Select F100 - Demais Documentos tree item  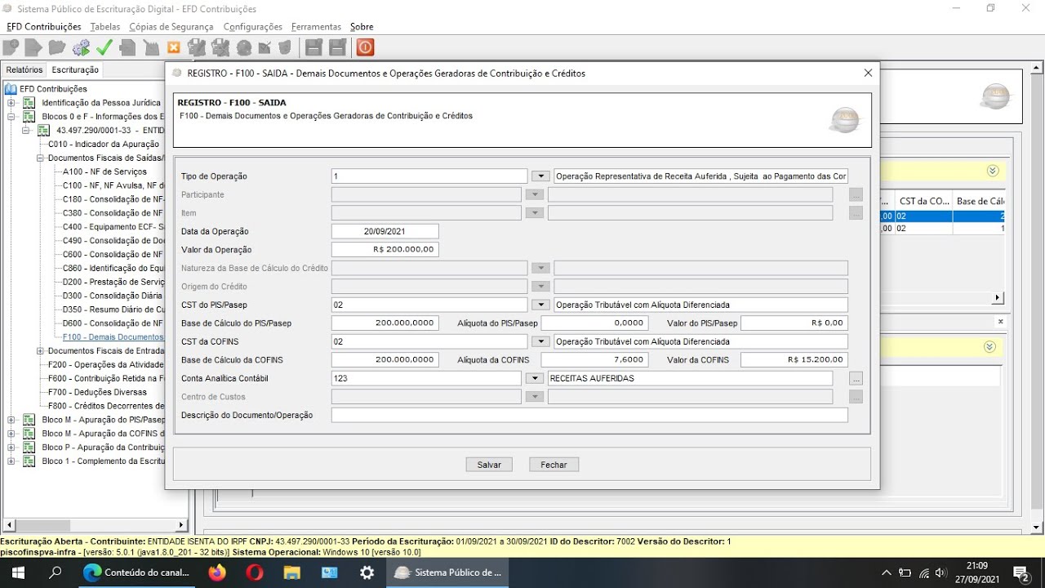113,337
